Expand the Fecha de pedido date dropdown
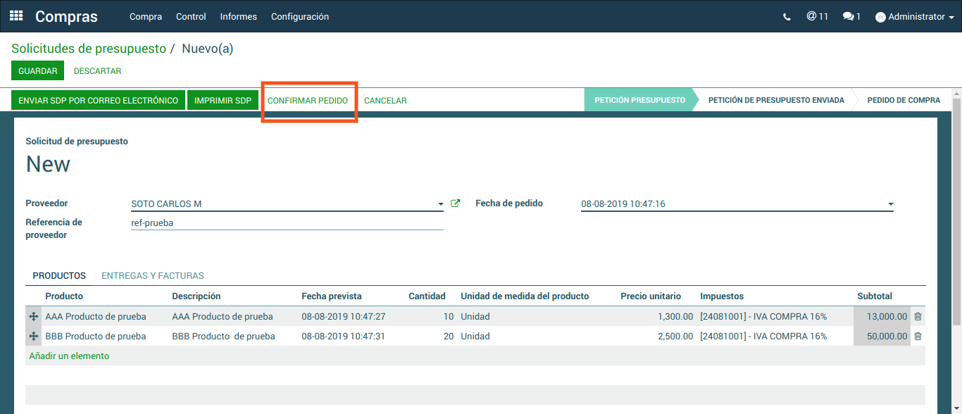 (890, 204)
